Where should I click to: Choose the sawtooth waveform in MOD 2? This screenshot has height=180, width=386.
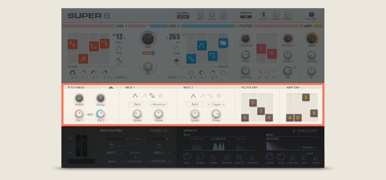(202, 96)
